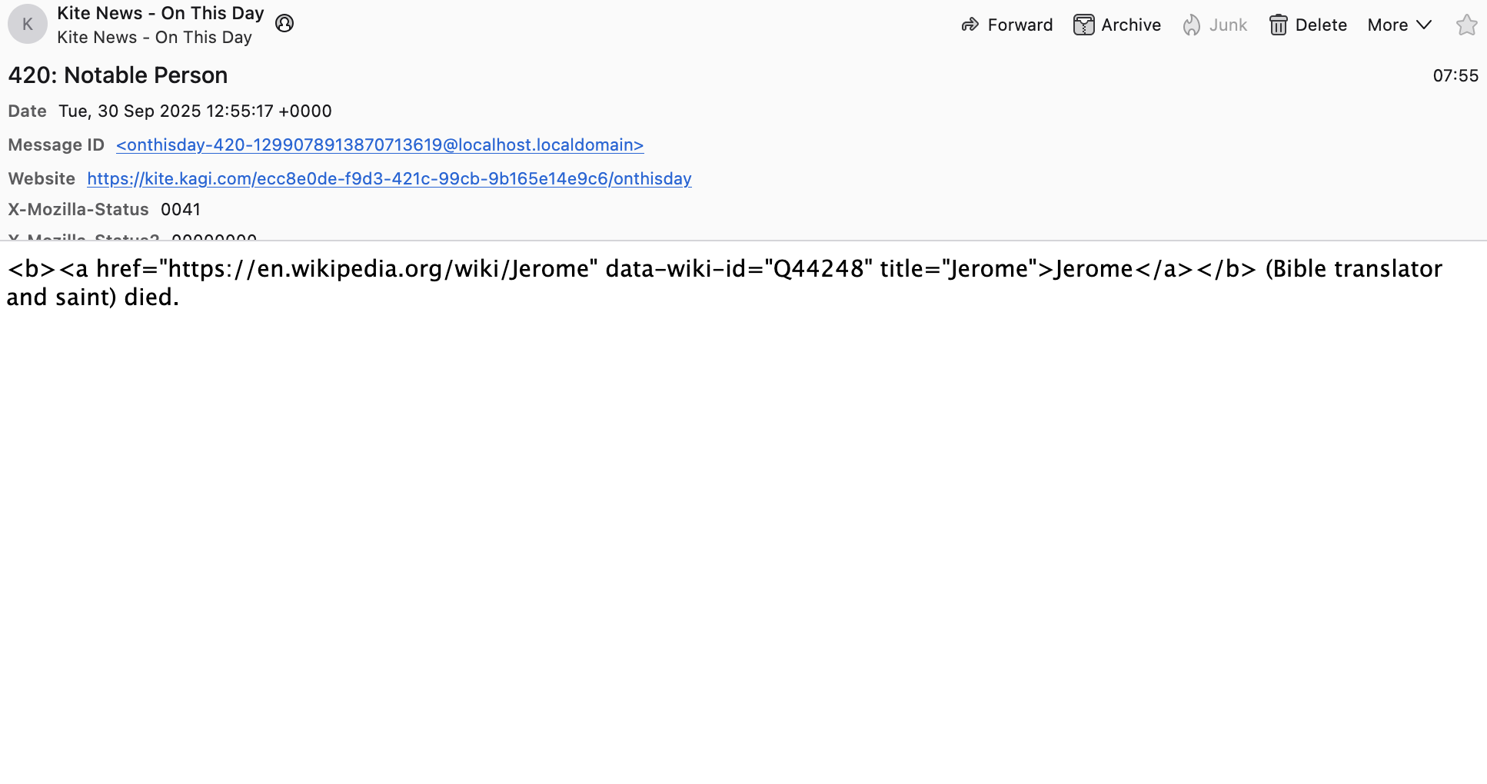
Task: Click the Date header value
Action: point(195,111)
